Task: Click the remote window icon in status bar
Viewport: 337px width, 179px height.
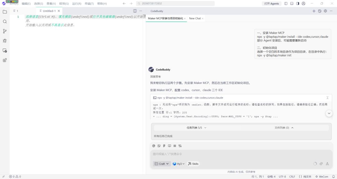Action: click(3, 177)
